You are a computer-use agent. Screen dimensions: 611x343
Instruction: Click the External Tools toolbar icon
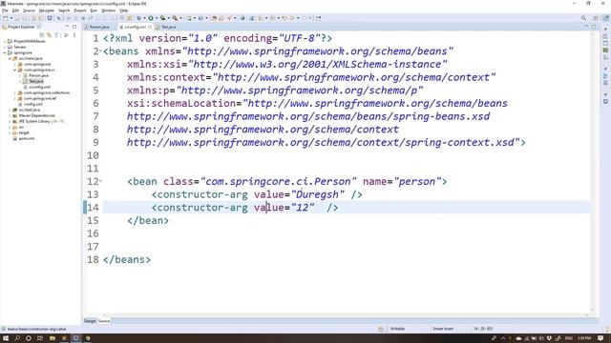pyautogui.click(x=175, y=18)
